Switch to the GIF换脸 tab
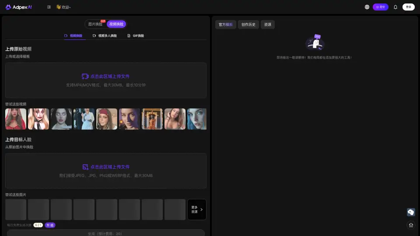This screenshot has height=236, width=420. coord(136,36)
